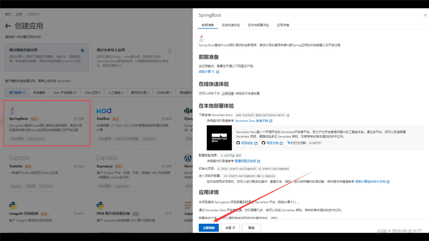
Task: Click the GitHub icon next to 项目地址
Action: click(238, 143)
